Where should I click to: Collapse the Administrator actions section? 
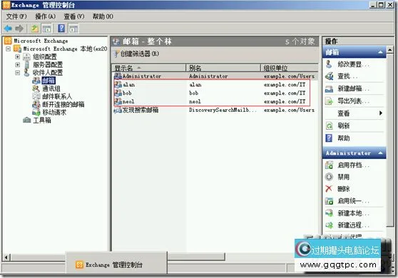(x=380, y=153)
